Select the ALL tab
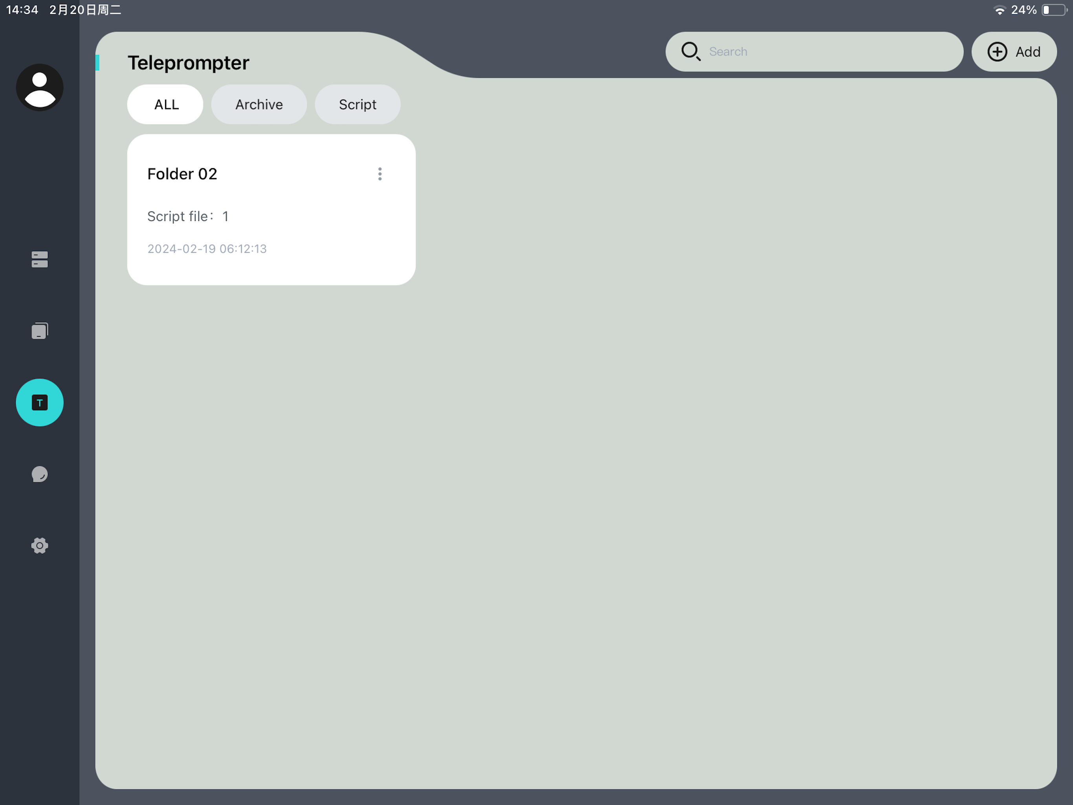This screenshot has height=805, width=1073. point(165,105)
